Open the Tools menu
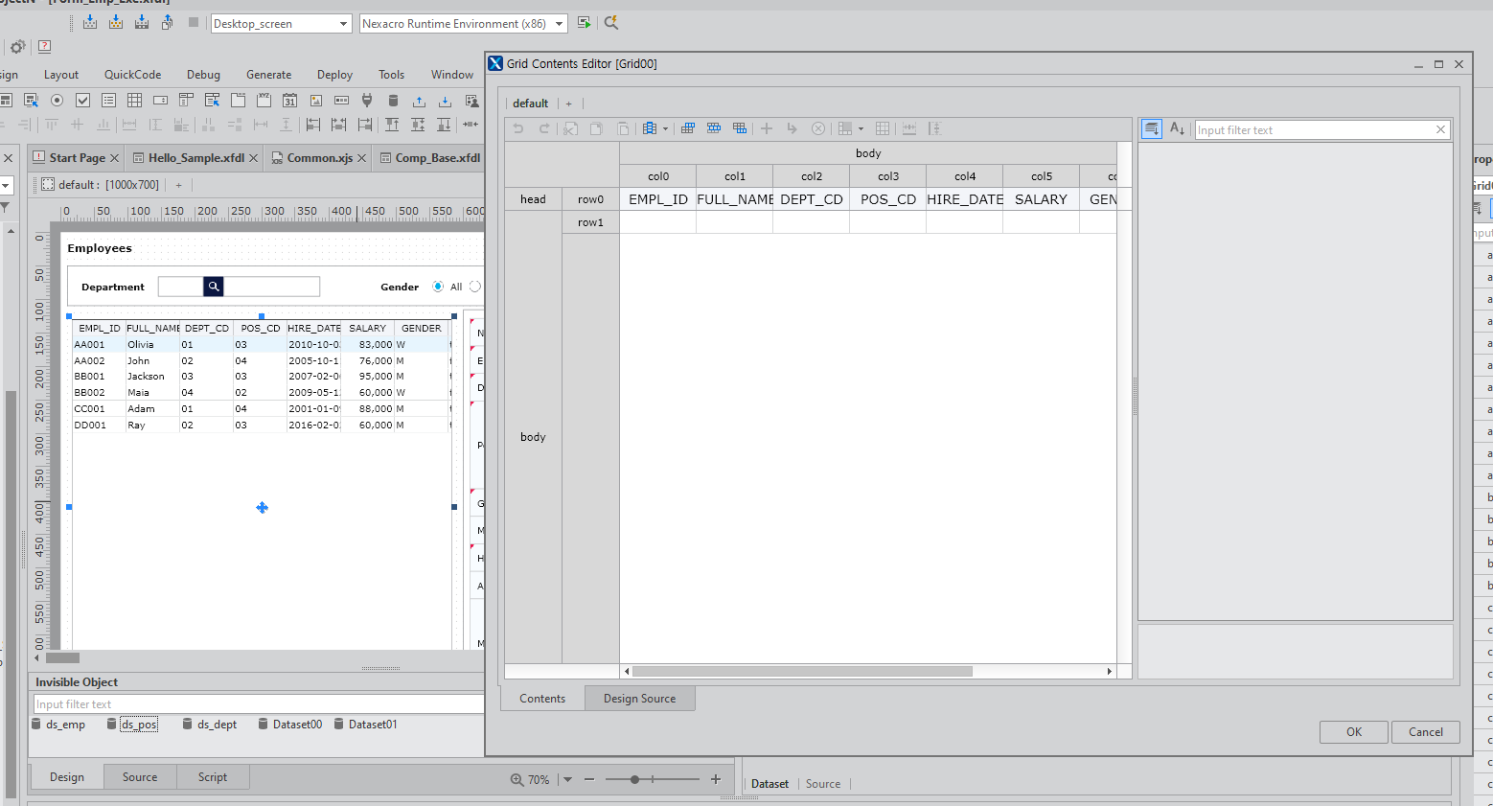 point(391,74)
